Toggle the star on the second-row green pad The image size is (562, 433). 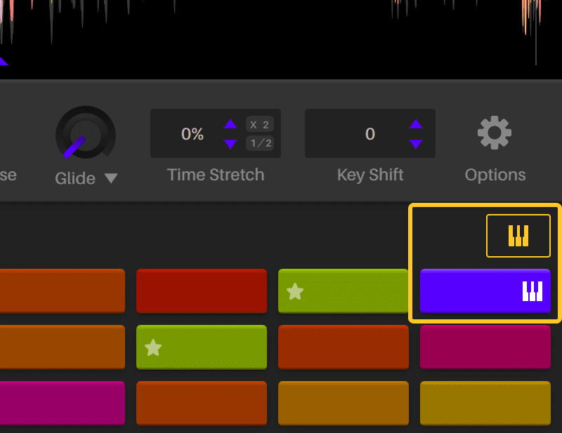point(152,347)
